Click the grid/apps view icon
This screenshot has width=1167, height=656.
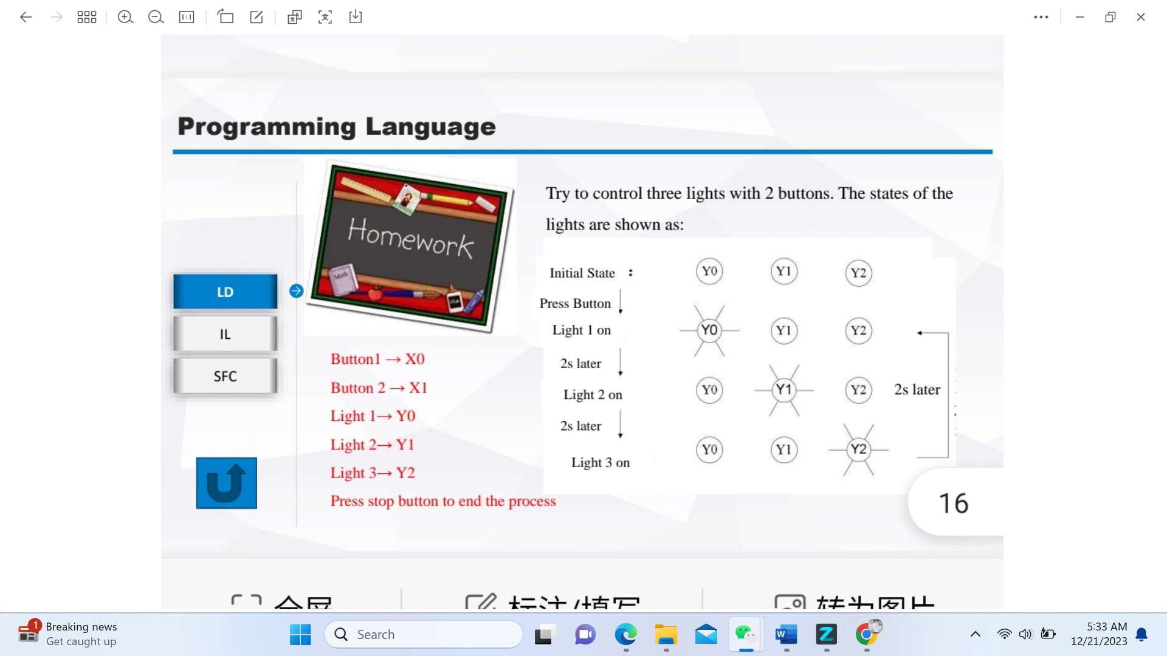(x=86, y=16)
